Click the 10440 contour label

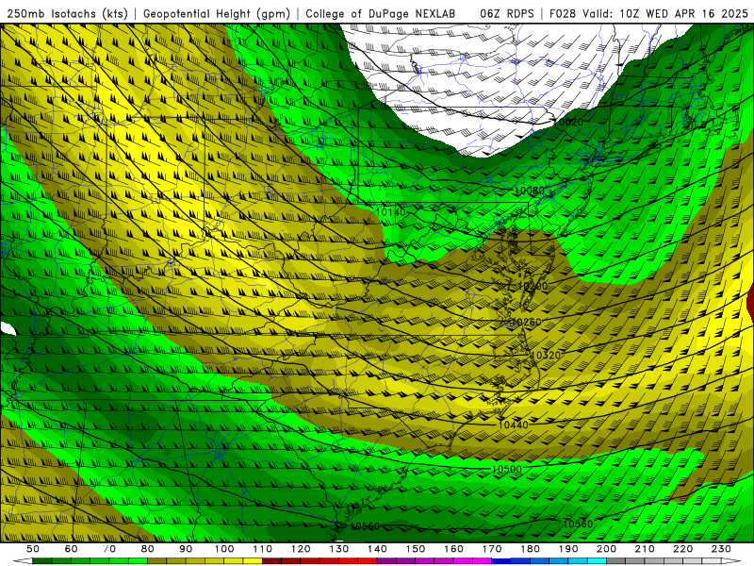tap(513, 425)
